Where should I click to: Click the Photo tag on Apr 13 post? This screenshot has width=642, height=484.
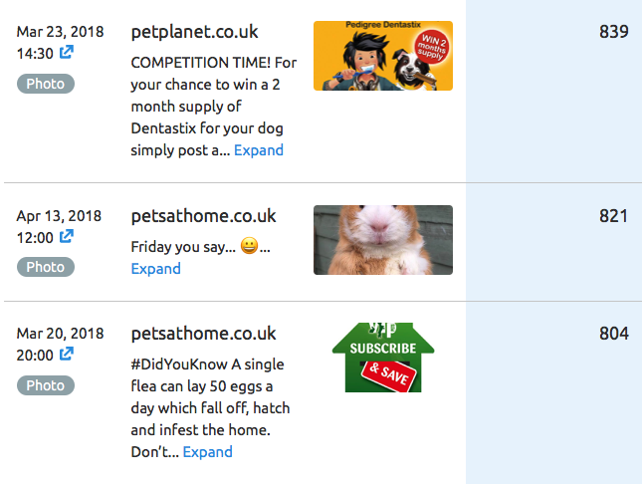pyautogui.click(x=46, y=267)
